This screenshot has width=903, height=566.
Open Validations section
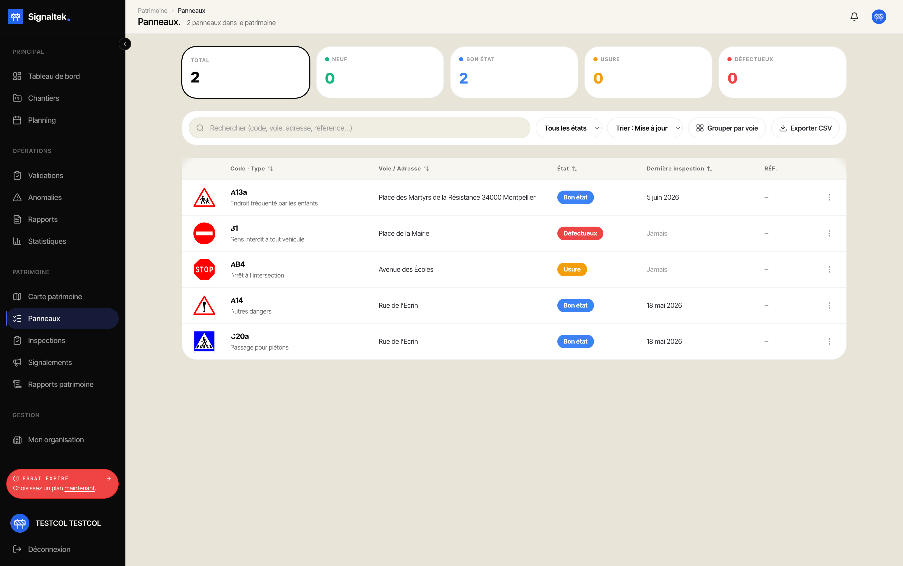click(62, 175)
